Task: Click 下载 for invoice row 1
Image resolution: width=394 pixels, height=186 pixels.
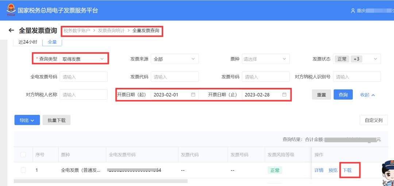Action: click(347, 170)
